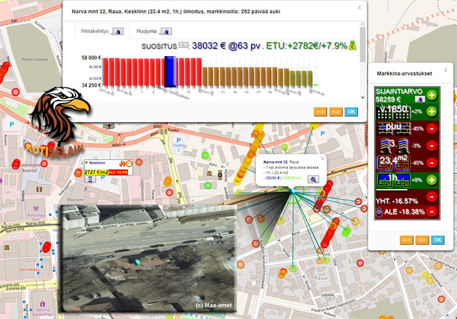Viewport: 457px width, 319px height.
Task: Click the puu brick wall material icon
Action: click(x=393, y=129)
